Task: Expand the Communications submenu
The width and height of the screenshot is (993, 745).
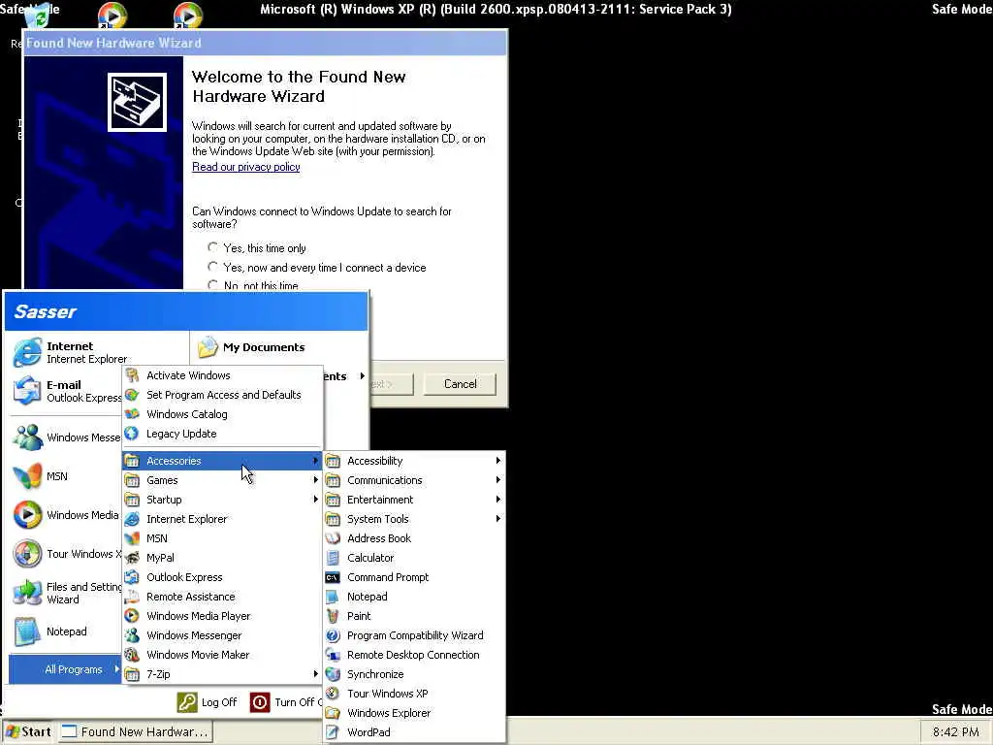Action: point(414,480)
